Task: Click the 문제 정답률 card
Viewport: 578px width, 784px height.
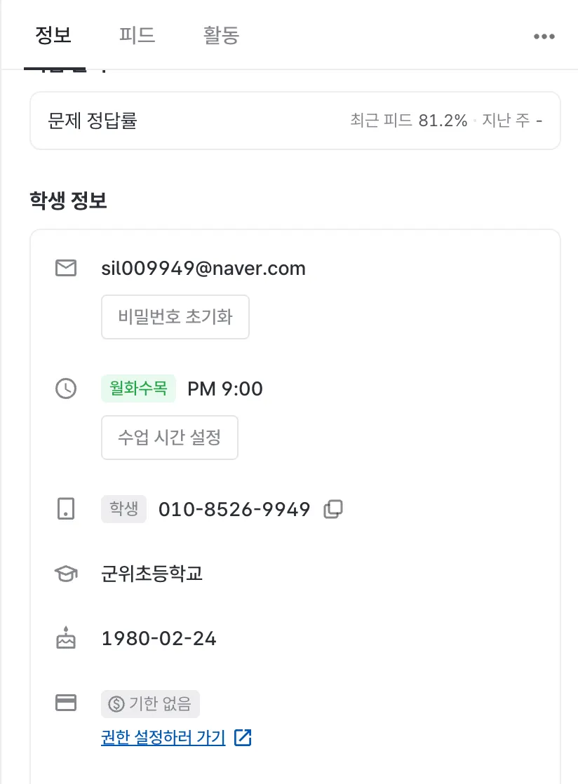Action: tap(295, 121)
